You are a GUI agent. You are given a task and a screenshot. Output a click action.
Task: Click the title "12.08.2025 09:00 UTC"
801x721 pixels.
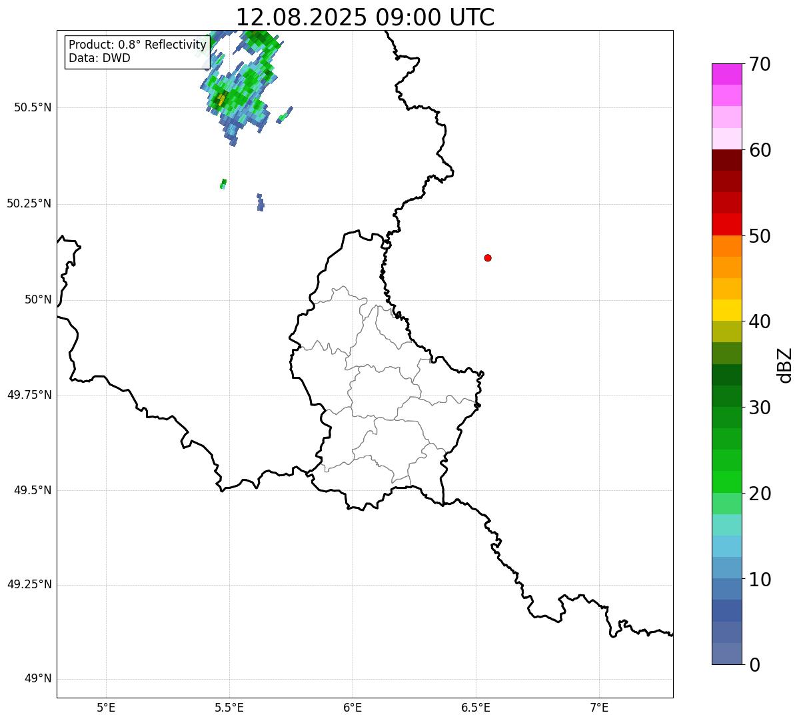click(x=365, y=17)
